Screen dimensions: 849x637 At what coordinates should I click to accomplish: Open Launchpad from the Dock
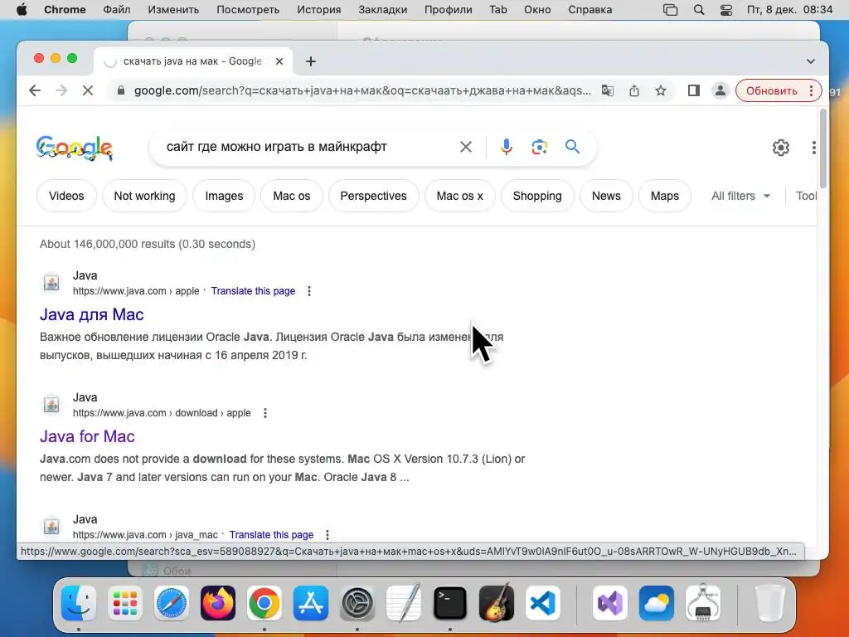[x=125, y=603]
